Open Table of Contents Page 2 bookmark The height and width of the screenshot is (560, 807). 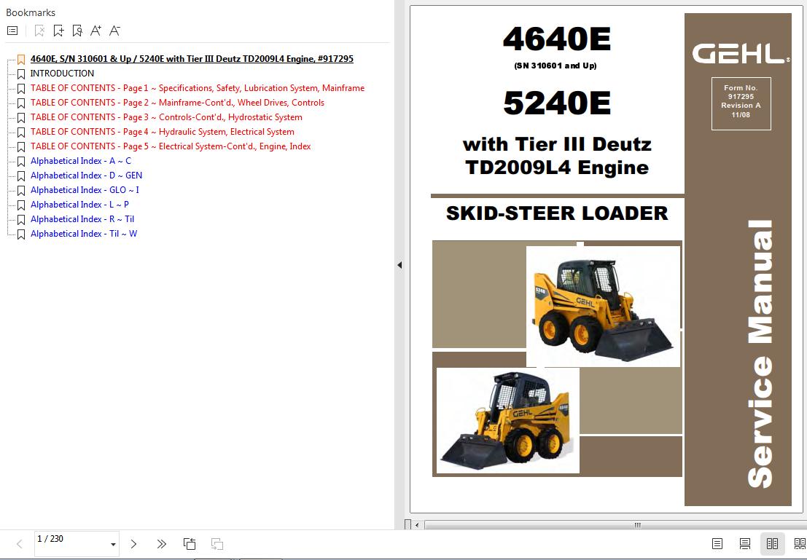pyautogui.click(x=177, y=103)
